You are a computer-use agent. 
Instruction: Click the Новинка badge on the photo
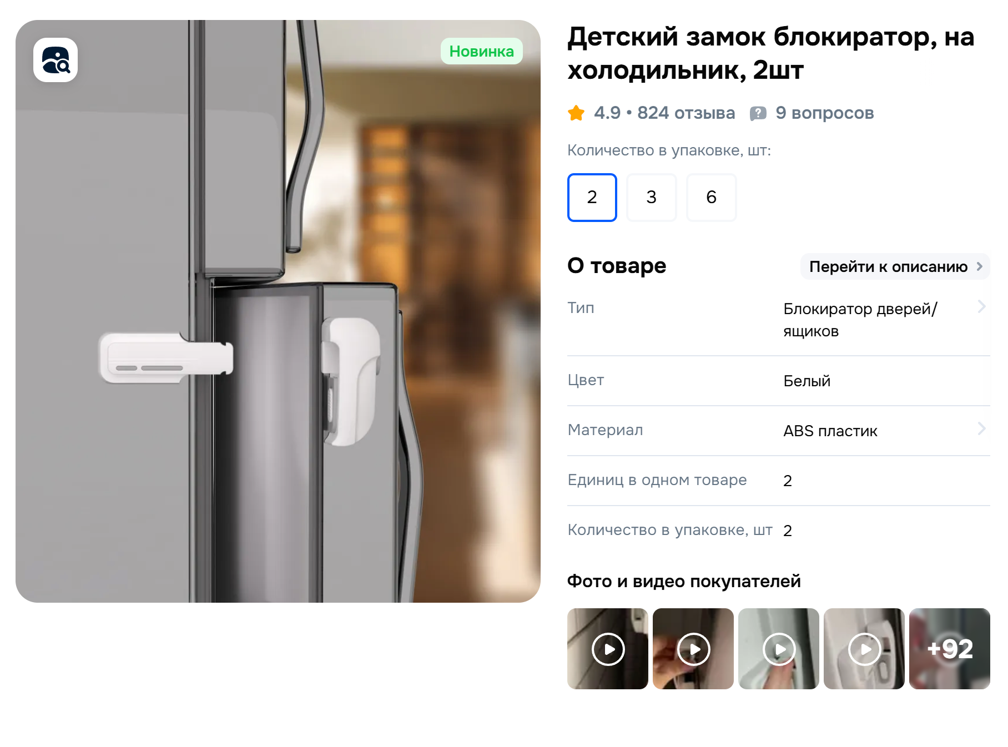[x=482, y=51]
